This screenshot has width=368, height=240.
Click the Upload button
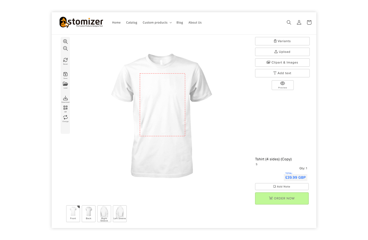point(282,52)
